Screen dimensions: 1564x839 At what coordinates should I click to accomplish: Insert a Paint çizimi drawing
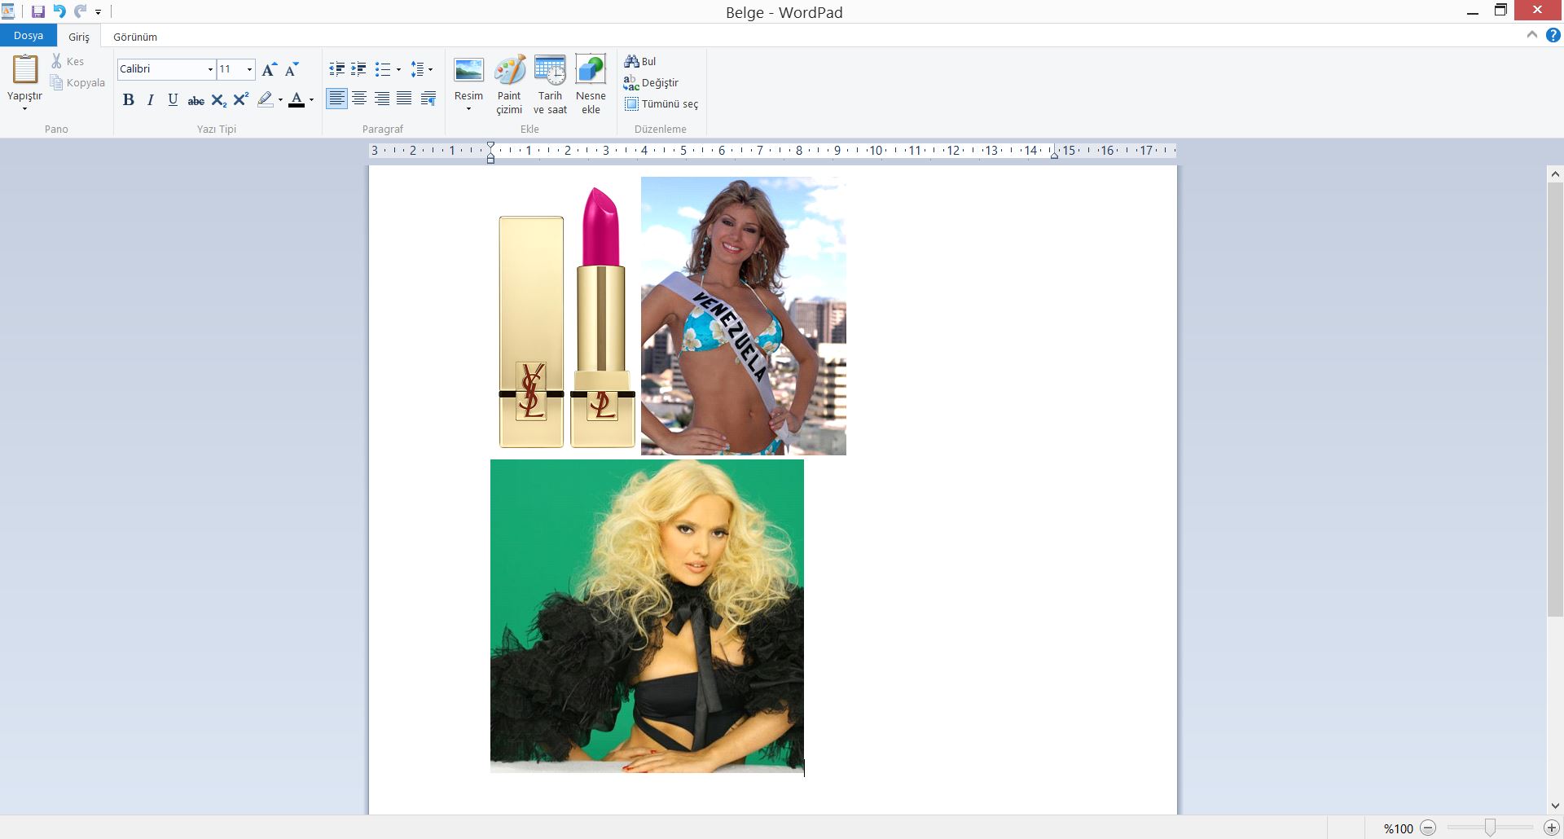509,85
